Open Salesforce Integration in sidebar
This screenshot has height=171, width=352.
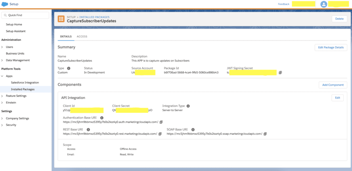click(25, 83)
